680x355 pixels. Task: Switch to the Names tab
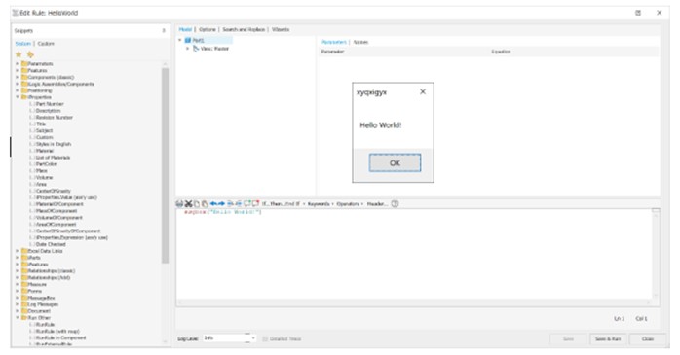tap(360, 42)
